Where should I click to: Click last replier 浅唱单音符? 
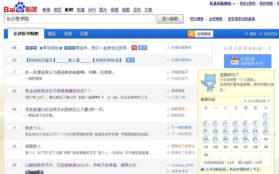(180, 171)
